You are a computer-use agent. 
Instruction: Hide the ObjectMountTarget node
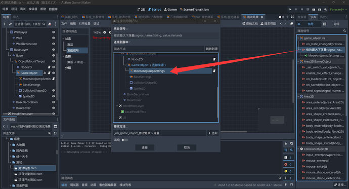coord(54,61)
